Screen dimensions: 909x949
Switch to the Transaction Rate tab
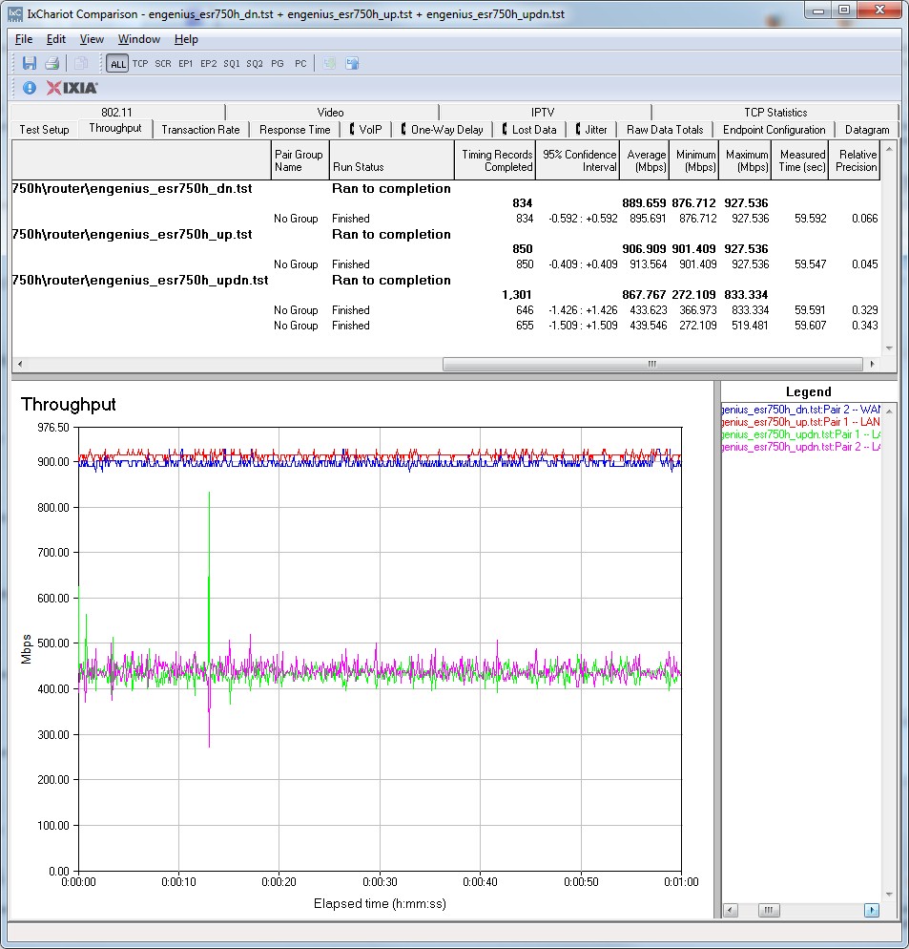point(201,130)
